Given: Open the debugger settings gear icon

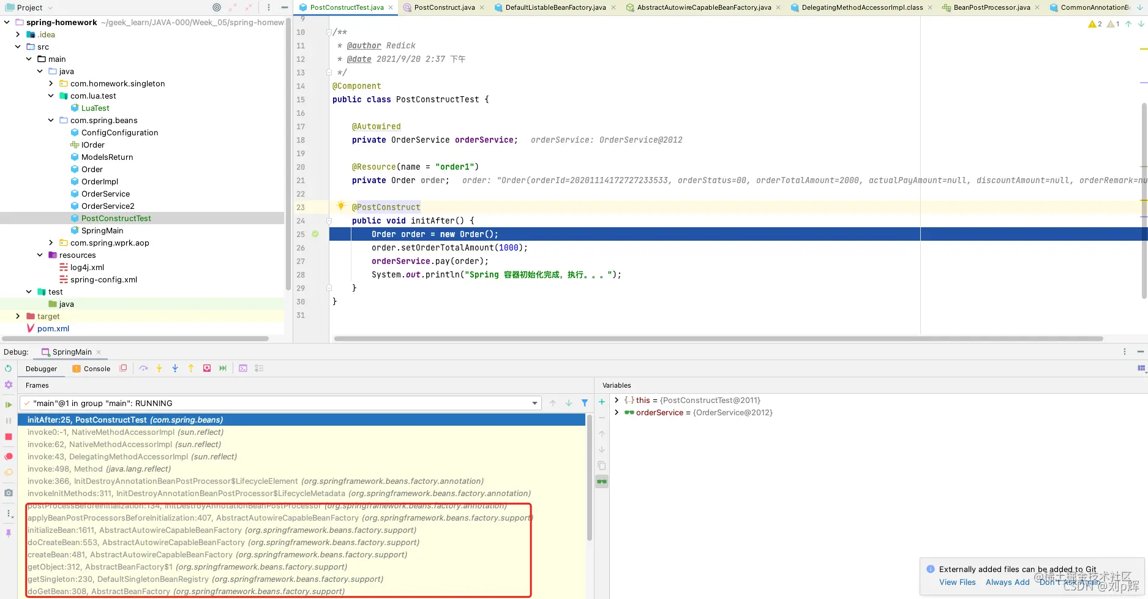Looking at the screenshot, I should [8, 385].
